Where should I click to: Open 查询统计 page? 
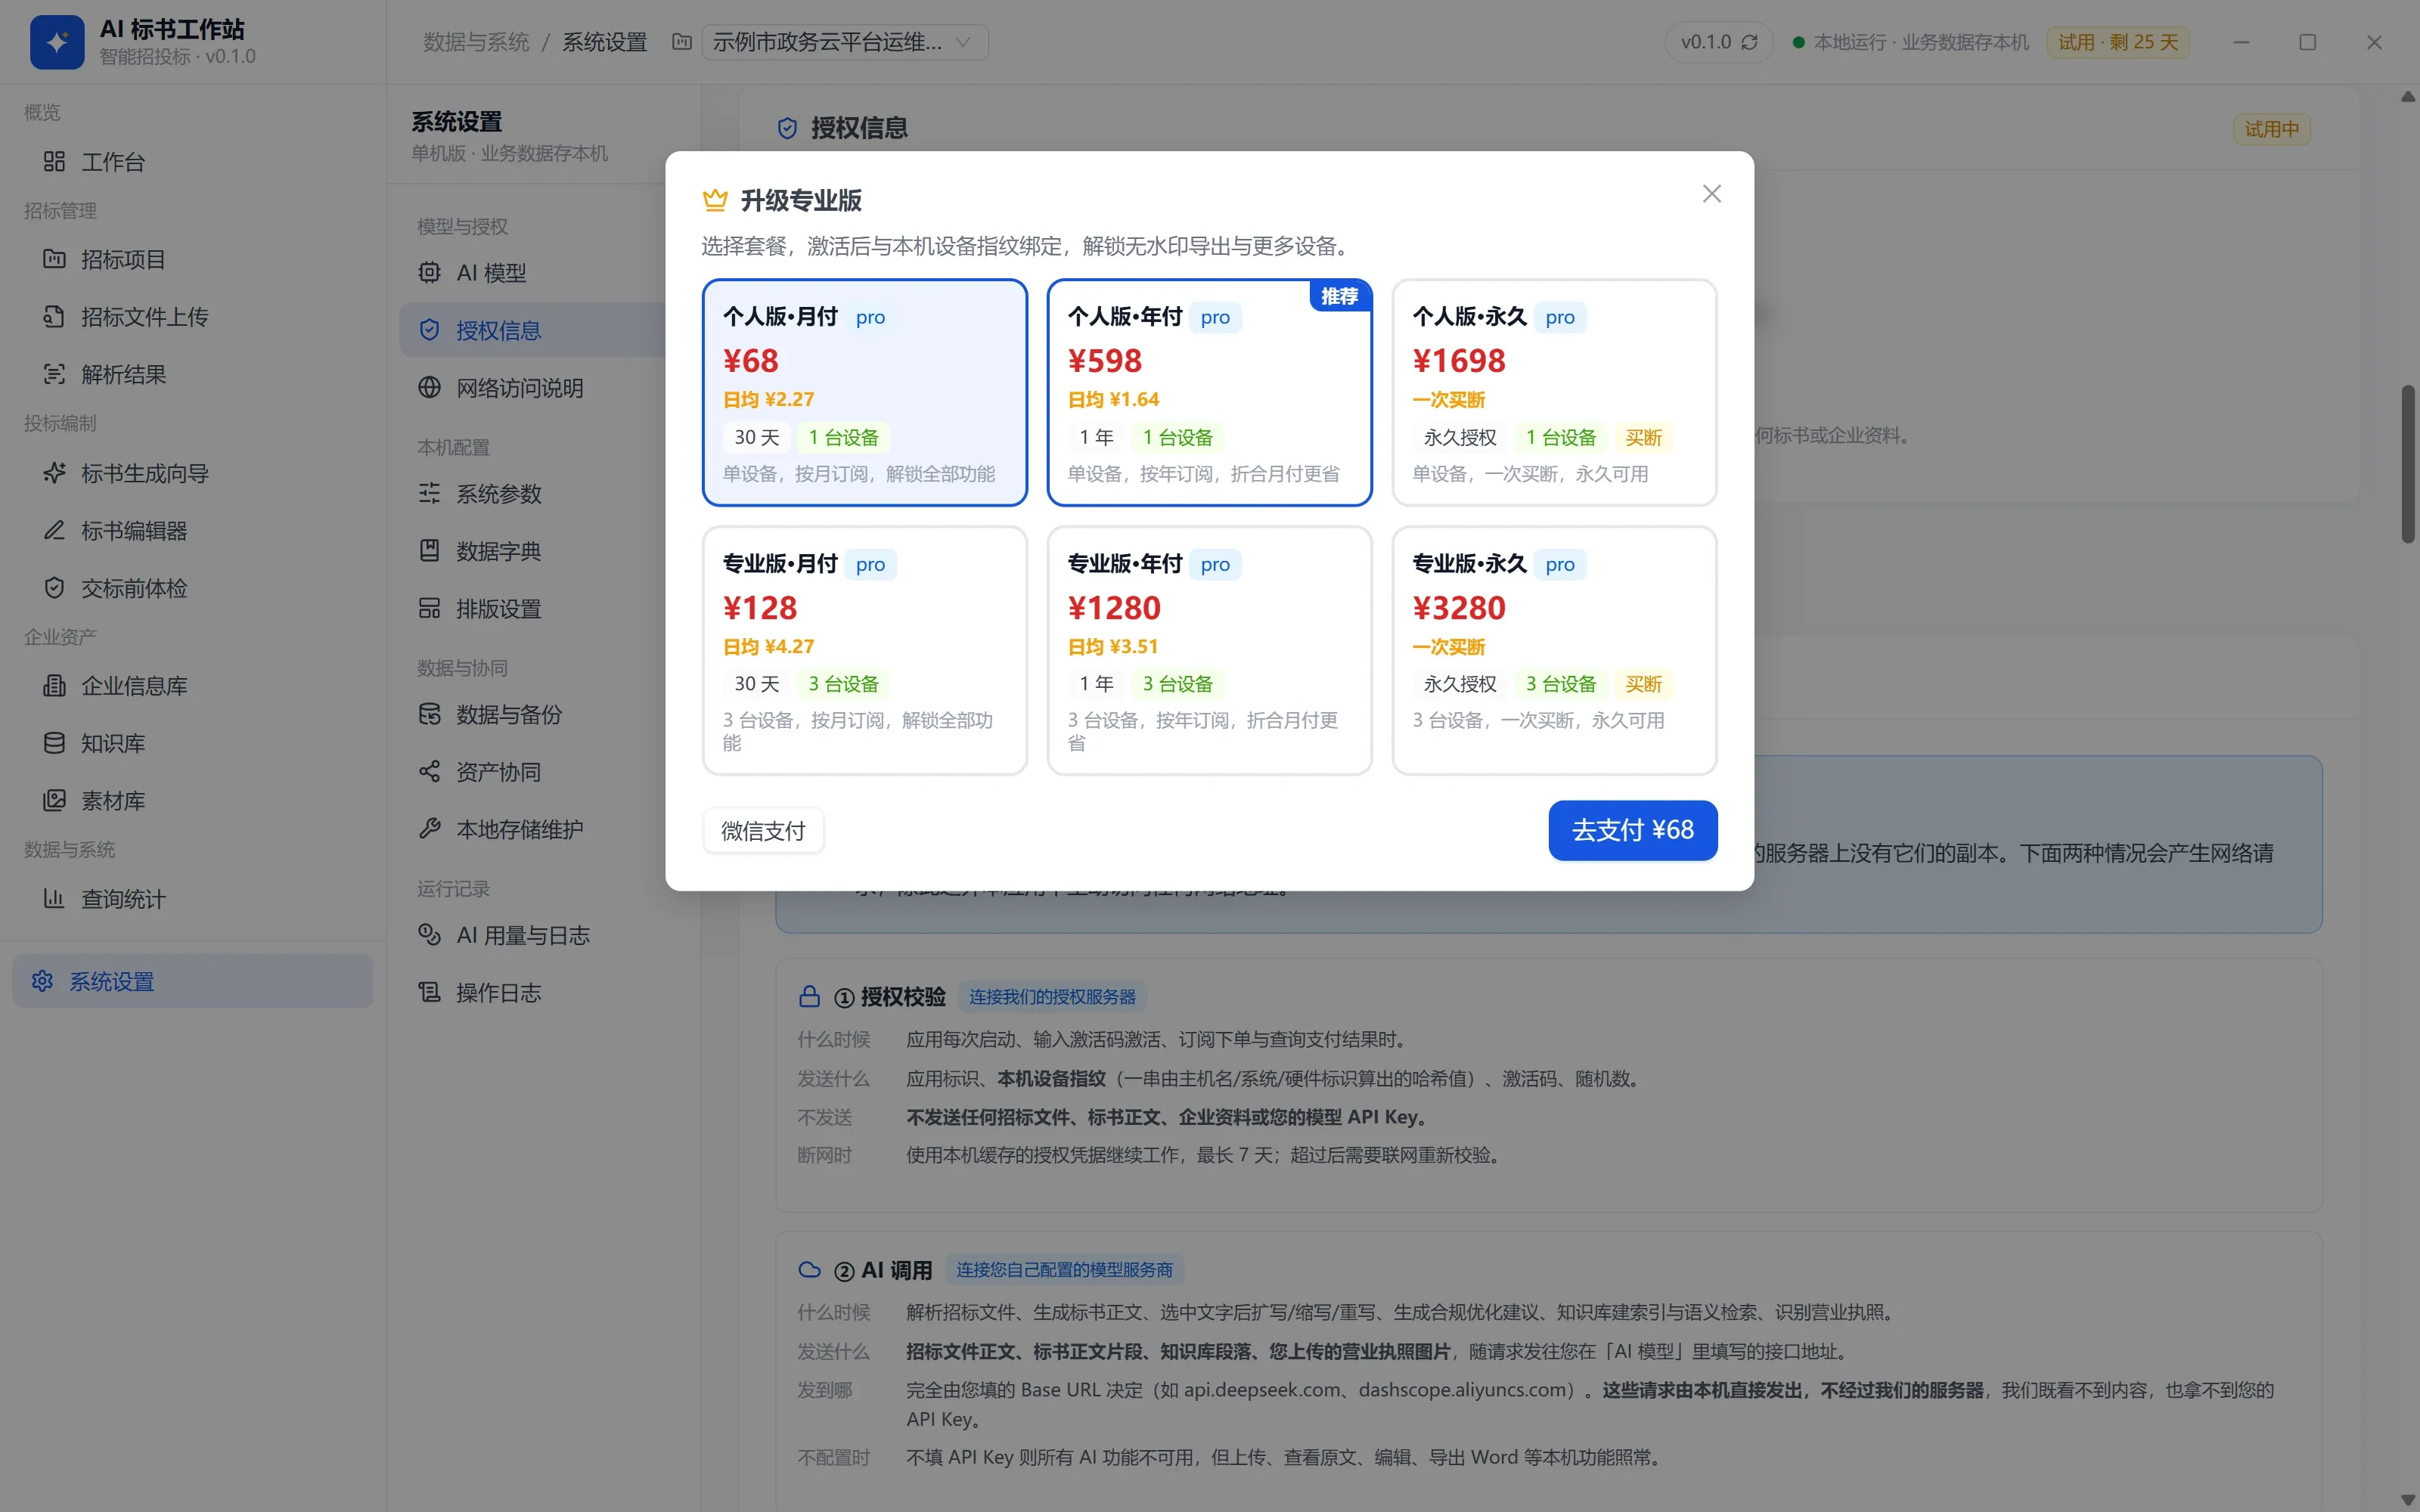[193, 899]
